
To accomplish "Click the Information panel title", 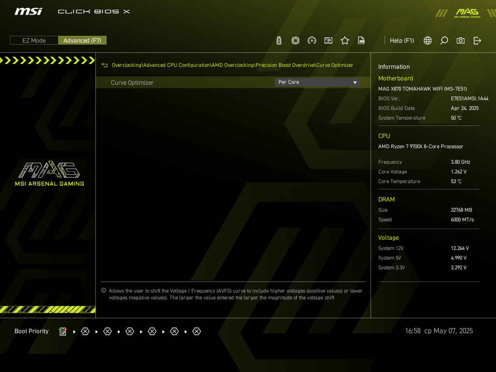I will coord(394,67).
